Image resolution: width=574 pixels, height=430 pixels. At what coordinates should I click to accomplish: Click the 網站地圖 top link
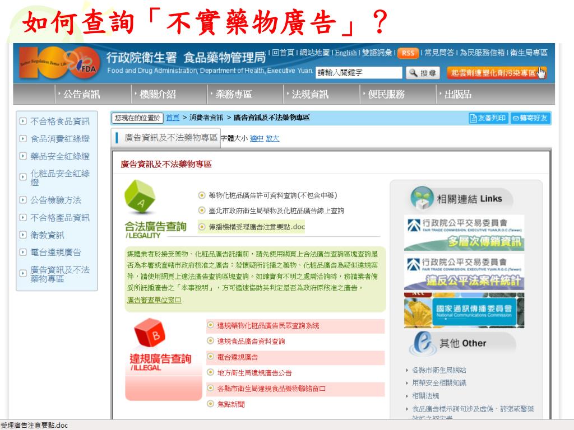pyautogui.click(x=314, y=53)
